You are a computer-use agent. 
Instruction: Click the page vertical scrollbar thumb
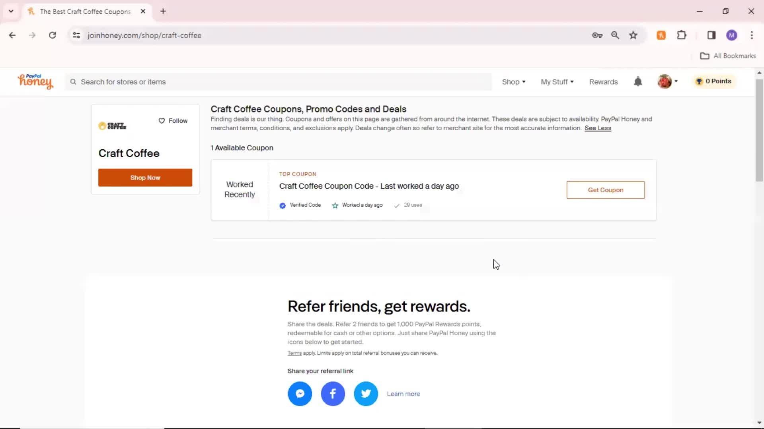coord(759,130)
